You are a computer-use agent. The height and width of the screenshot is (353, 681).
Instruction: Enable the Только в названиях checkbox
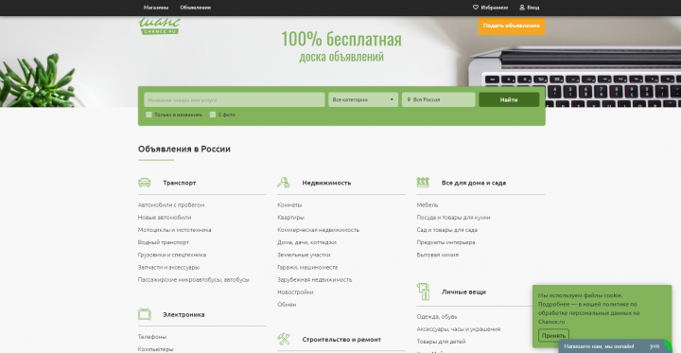149,115
